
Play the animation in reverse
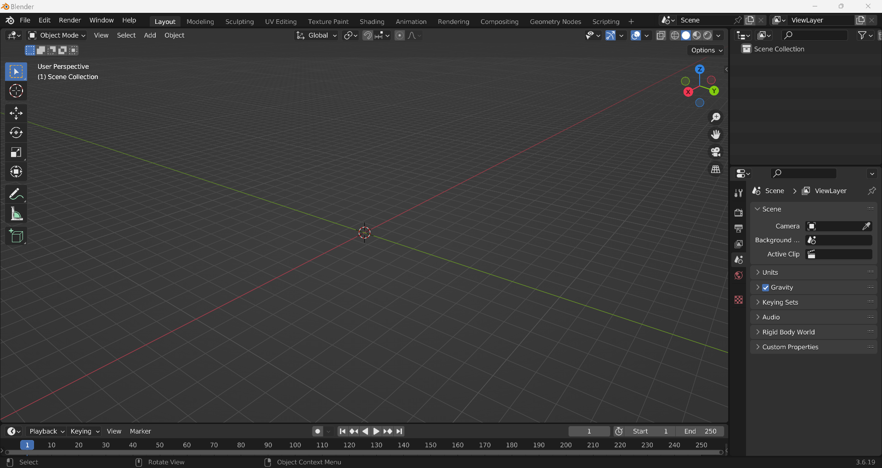click(365, 431)
